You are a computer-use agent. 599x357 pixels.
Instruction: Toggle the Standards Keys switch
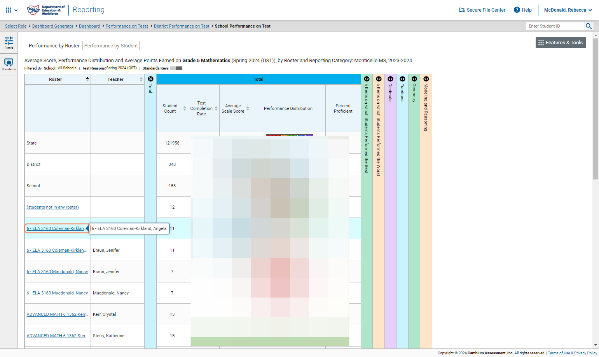[176, 68]
